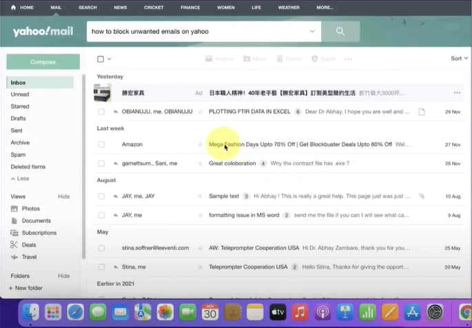Viewport: 472px width, 328px height.
Task: Expand the search options chevron
Action: tap(312, 31)
